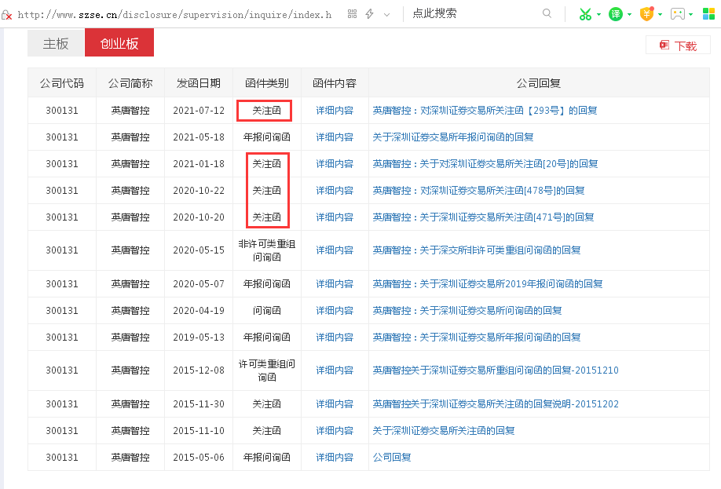721x489 pixels.
Task: Expand the shield icon dropdown arrow
Action: pyautogui.click(x=660, y=15)
